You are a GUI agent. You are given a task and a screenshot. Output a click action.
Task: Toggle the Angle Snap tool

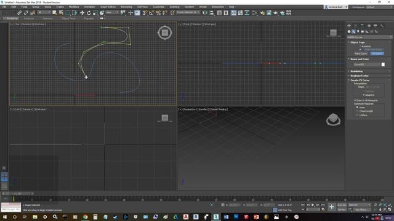click(151, 12)
